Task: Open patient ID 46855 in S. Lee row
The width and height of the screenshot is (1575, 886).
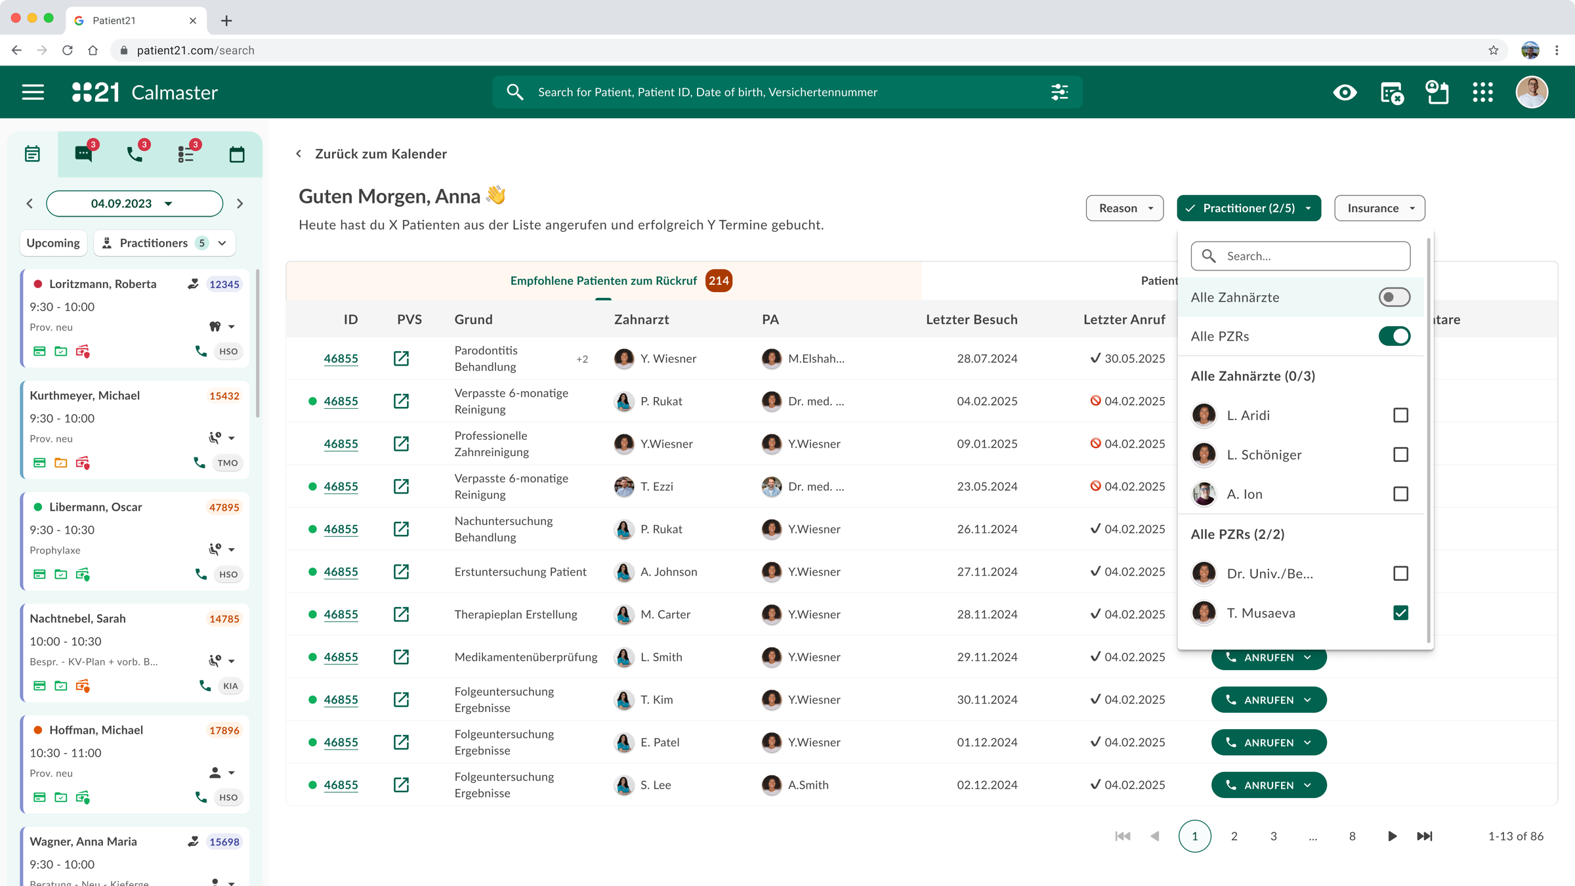Action: click(x=341, y=785)
